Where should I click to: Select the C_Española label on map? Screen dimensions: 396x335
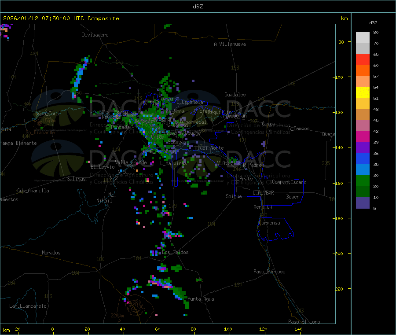coord(190,102)
